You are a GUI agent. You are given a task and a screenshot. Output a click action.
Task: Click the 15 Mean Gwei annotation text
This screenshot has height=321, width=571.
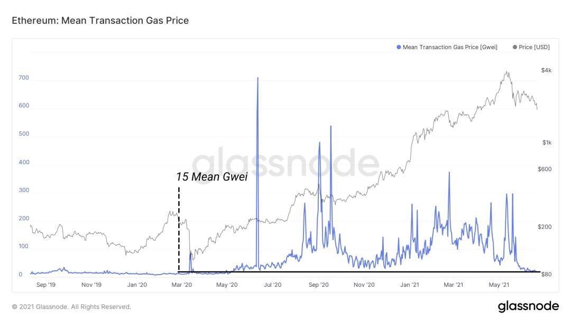[x=211, y=177]
